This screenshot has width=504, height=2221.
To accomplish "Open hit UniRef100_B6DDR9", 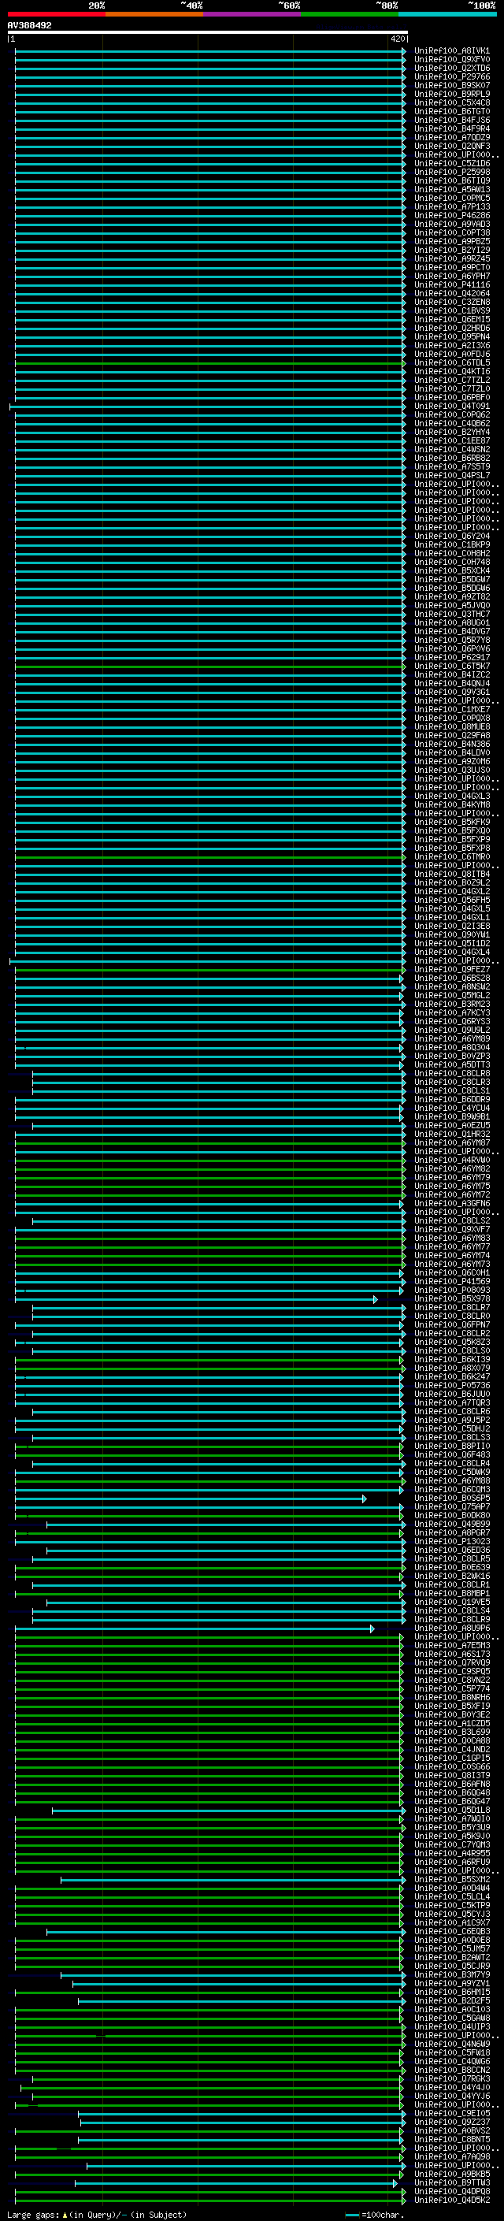I will [451, 1100].
